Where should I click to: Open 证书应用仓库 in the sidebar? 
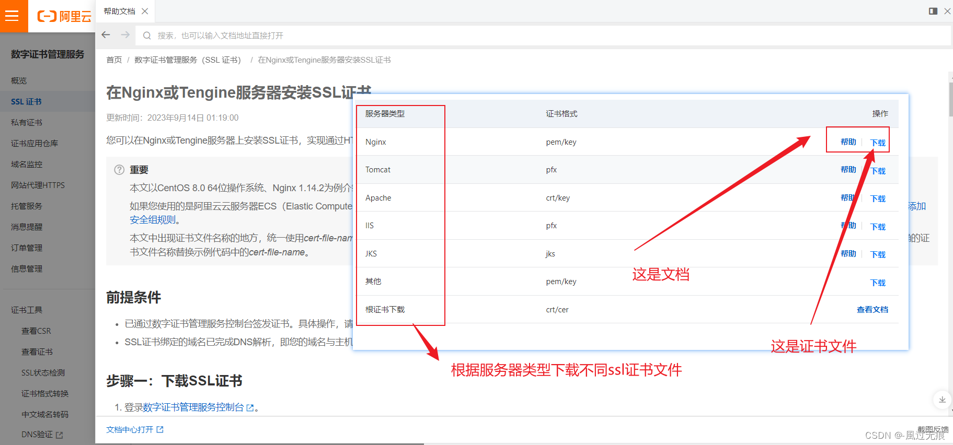[35, 143]
